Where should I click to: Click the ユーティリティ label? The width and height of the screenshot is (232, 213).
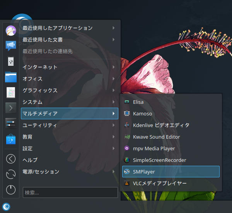tap(40, 125)
